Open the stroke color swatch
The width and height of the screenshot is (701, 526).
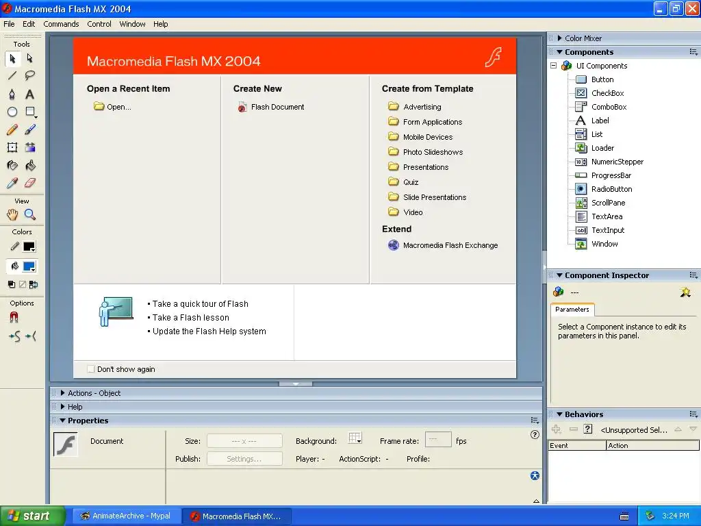click(29, 247)
